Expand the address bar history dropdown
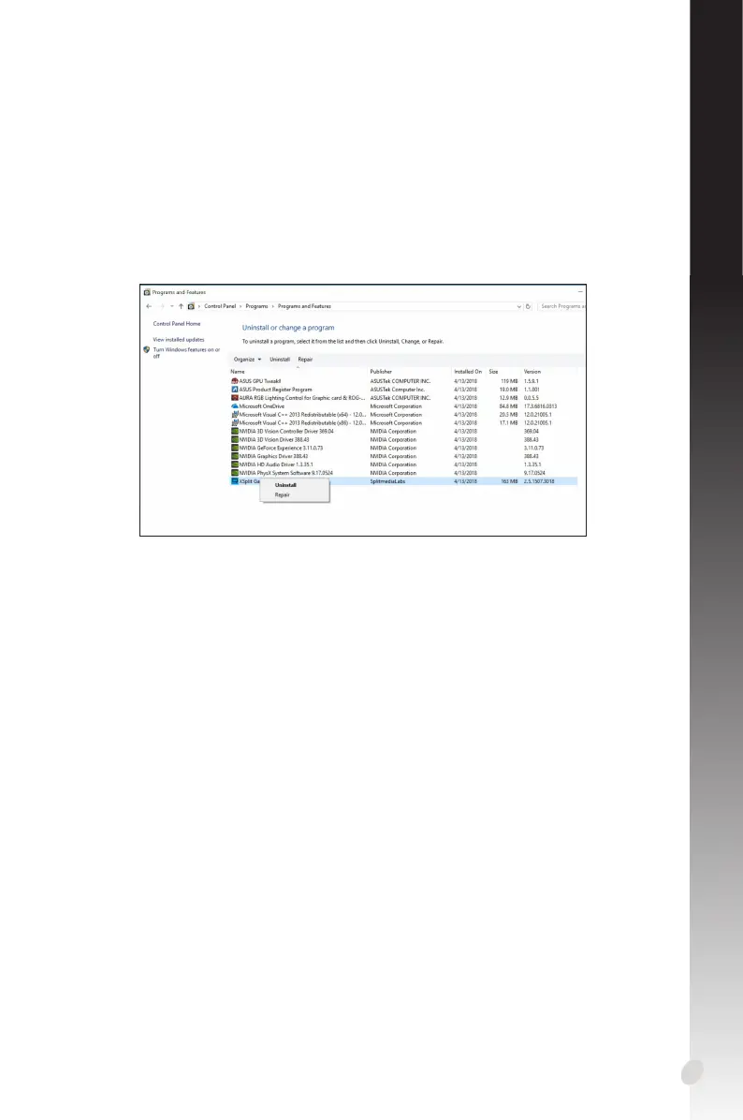This screenshot has height=1120, width=743. pos(519,306)
